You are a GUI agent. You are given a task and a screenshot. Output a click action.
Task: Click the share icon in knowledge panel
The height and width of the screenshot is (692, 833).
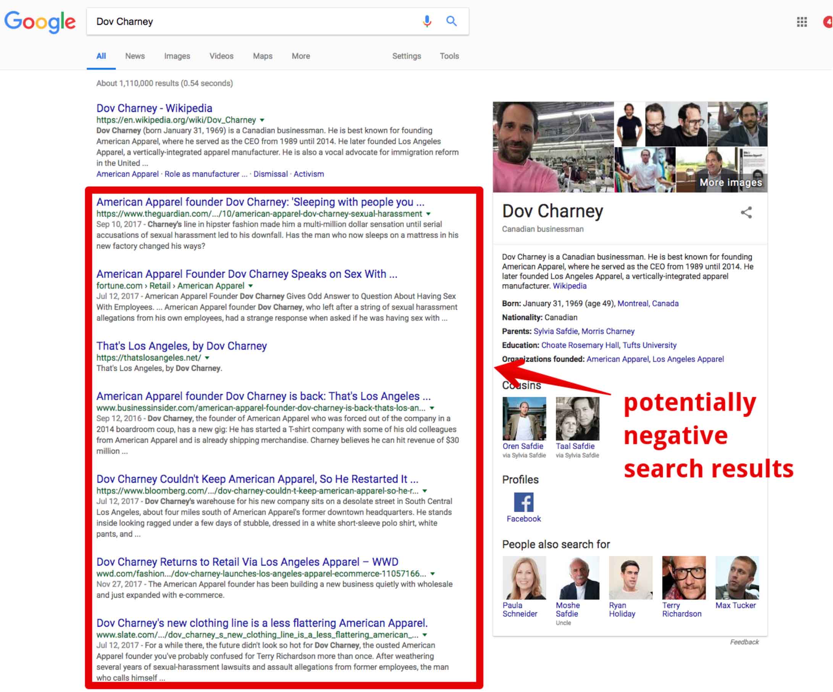coord(746,212)
